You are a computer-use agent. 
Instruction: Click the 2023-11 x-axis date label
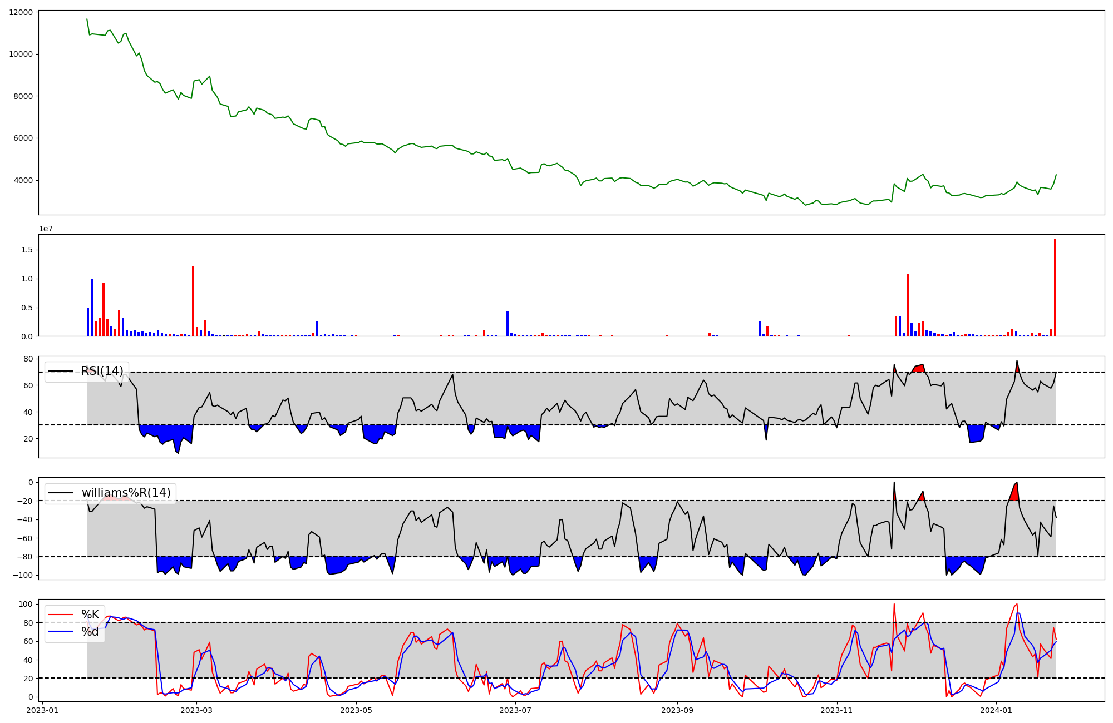[x=837, y=710]
